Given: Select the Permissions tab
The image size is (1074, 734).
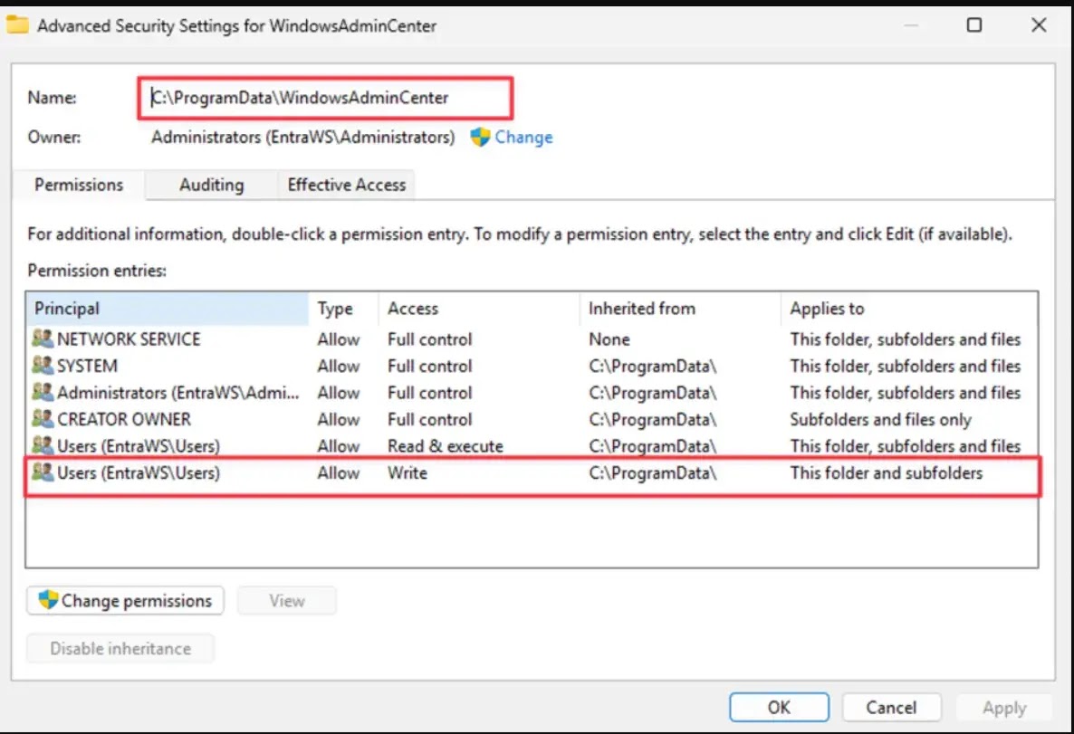Looking at the screenshot, I should [79, 185].
